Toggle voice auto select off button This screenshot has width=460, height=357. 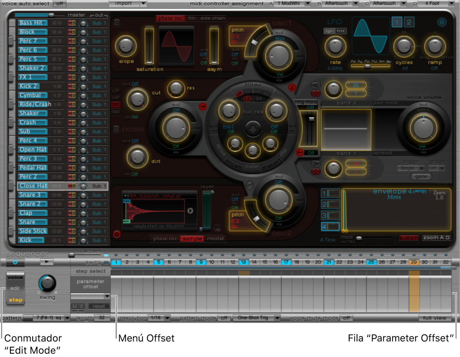pos(59,4)
